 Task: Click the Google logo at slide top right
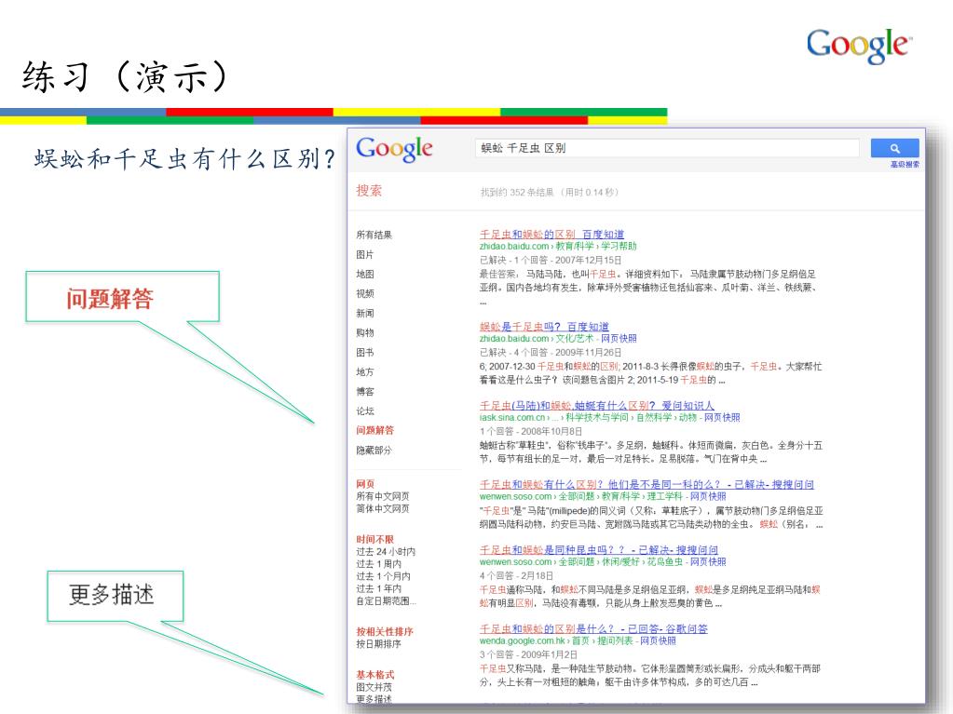(x=859, y=45)
